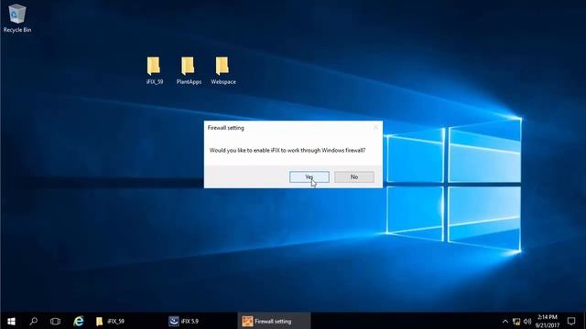Select the Recycle Bin desktop icon
Screen dimensions: 586x329
click(17, 18)
